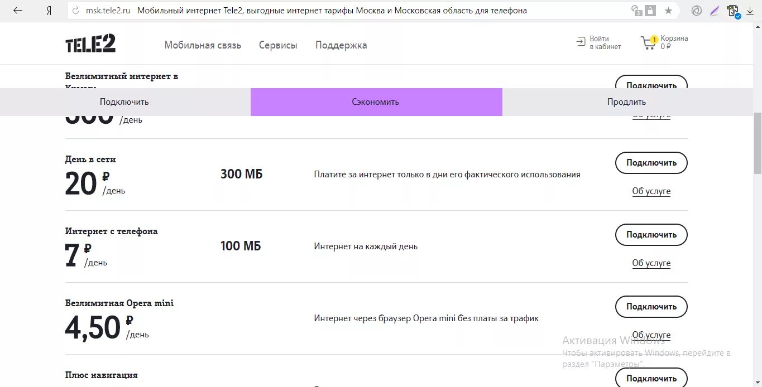This screenshot has height=387, width=762.
Task: Open the spiral extension icon
Action: coord(696,11)
